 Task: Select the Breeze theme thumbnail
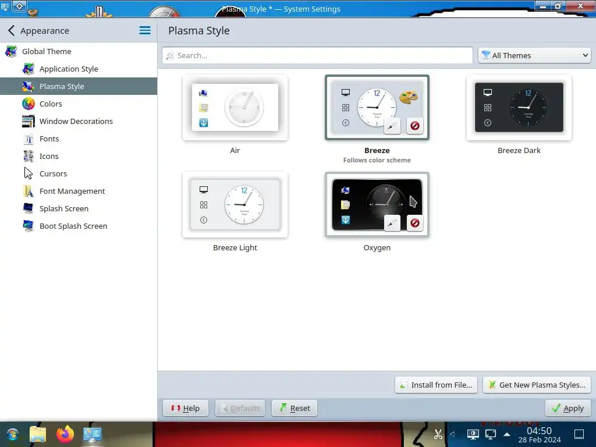(377, 108)
